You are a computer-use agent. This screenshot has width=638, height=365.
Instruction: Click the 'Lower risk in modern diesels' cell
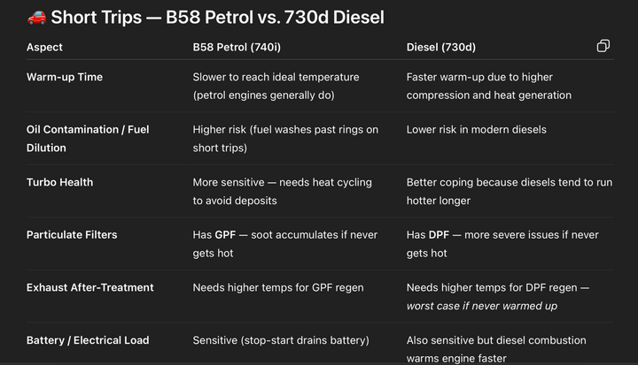point(477,129)
